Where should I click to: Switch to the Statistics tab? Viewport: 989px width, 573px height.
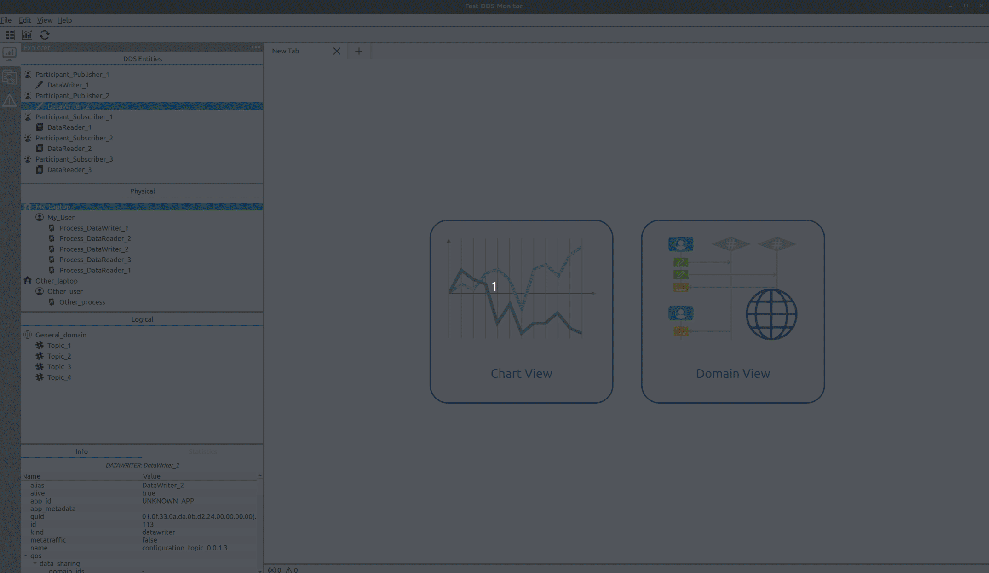202,451
